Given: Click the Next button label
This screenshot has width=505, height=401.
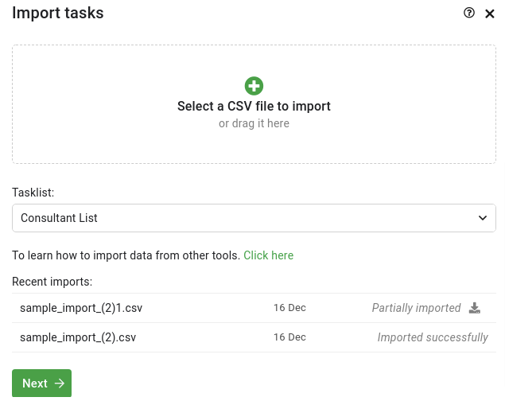Looking at the screenshot, I should pos(35,383).
